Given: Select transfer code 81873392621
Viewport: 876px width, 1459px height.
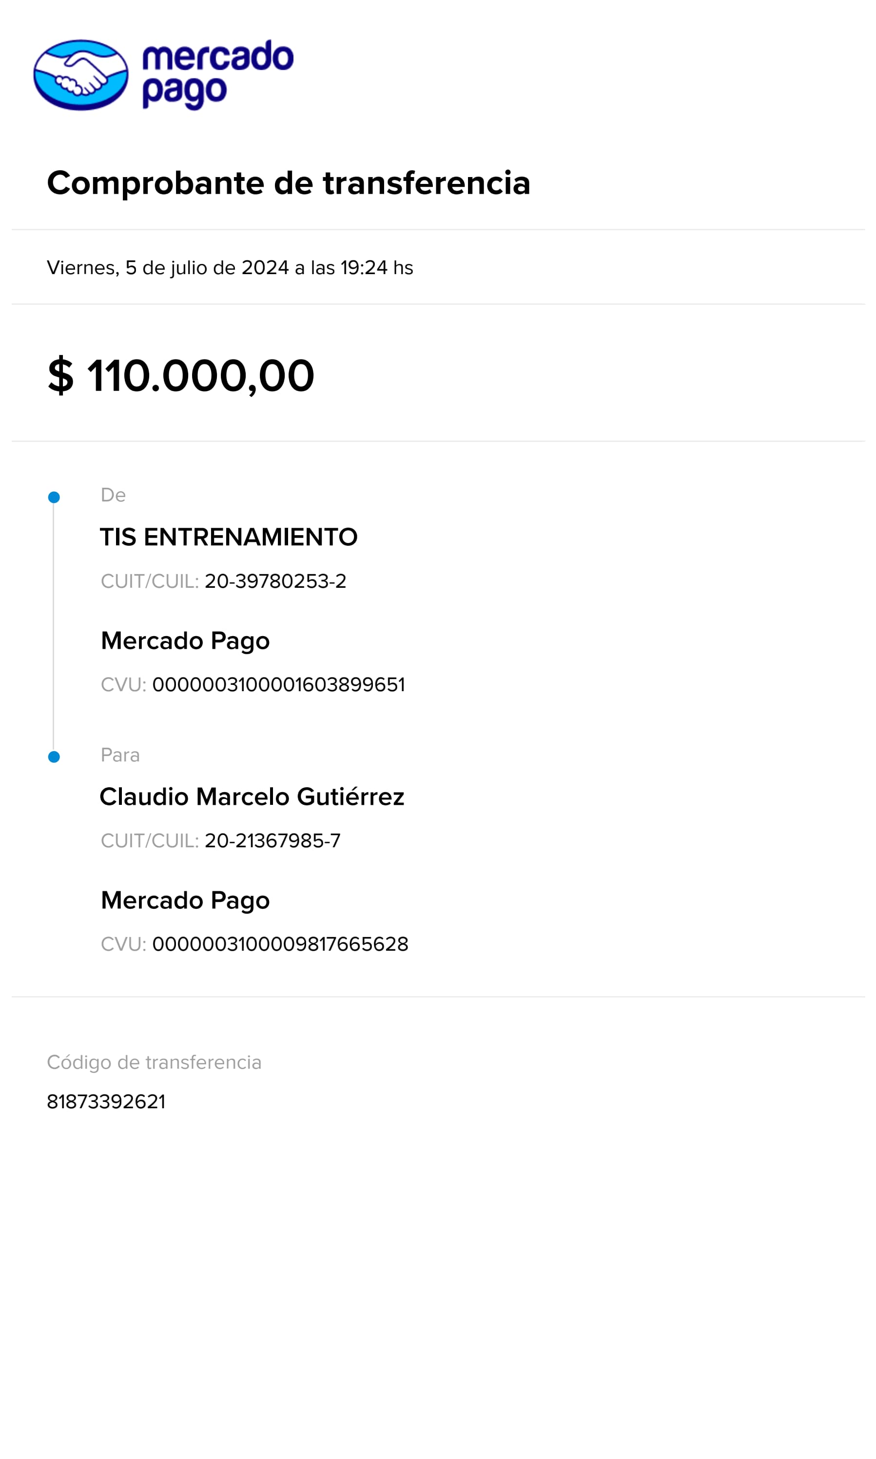Looking at the screenshot, I should 106,1101.
